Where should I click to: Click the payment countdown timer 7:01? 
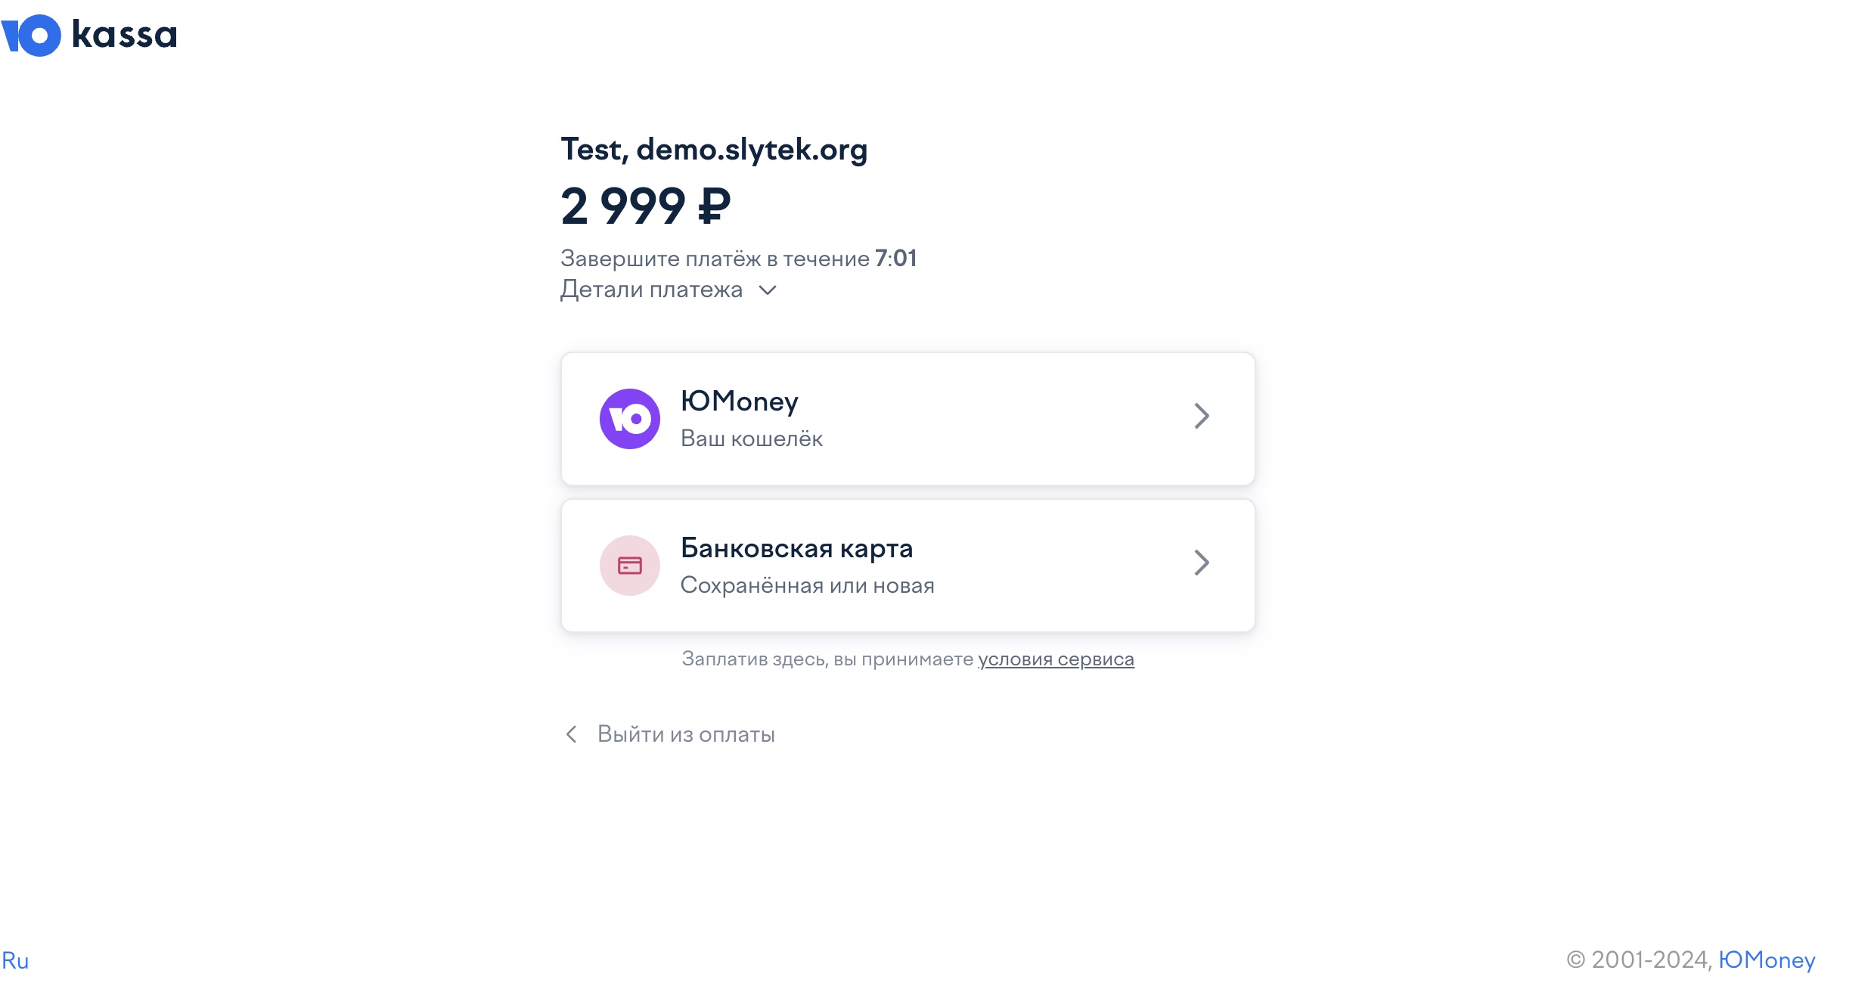coord(896,259)
